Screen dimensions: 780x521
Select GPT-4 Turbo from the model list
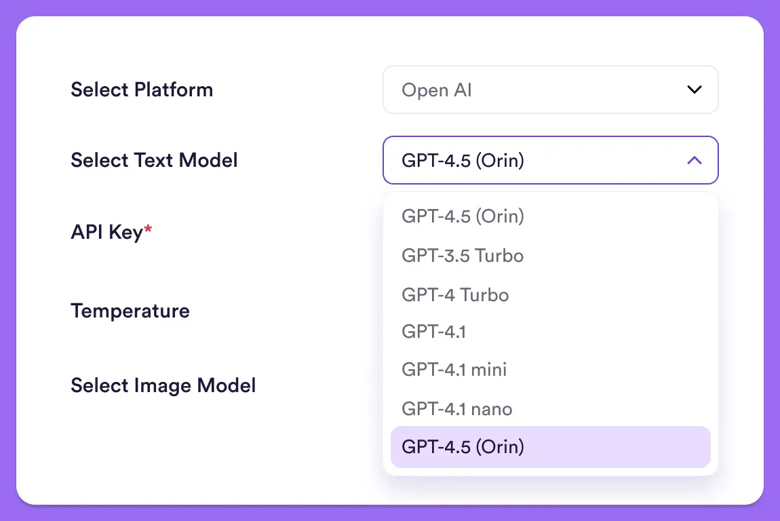pyautogui.click(x=550, y=295)
